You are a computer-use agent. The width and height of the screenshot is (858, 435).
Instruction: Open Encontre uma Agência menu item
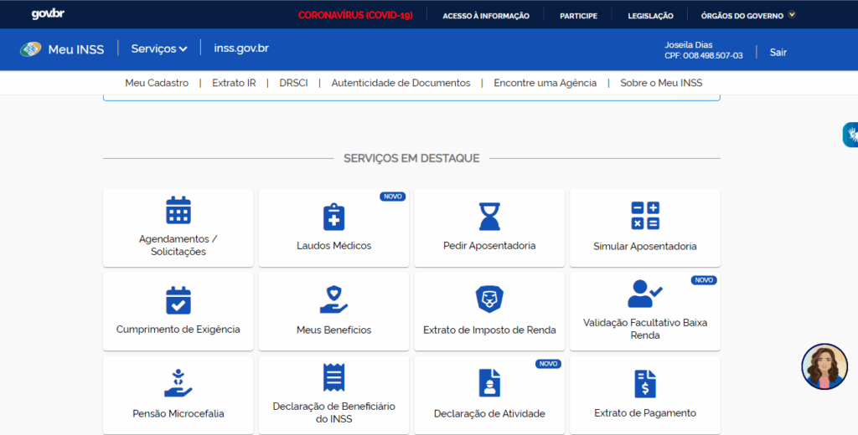(x=545, y=83)
